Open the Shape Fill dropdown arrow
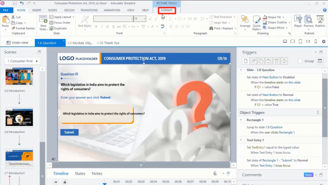The width and height of the screenshot is (328, 185). [283, 17]
